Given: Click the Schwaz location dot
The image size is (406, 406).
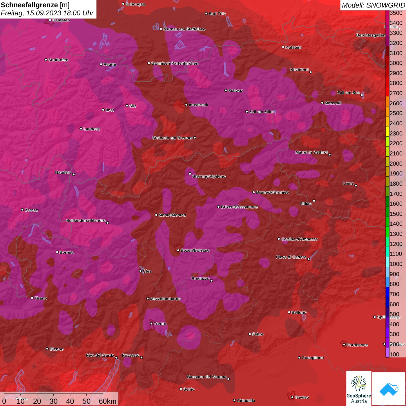Looking at the screenshot, I should pyautogui.click(x=226, y=90).
